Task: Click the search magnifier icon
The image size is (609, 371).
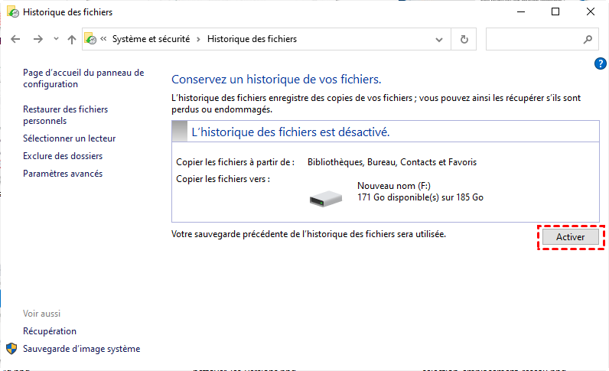Action: click(x=588, y=39)
